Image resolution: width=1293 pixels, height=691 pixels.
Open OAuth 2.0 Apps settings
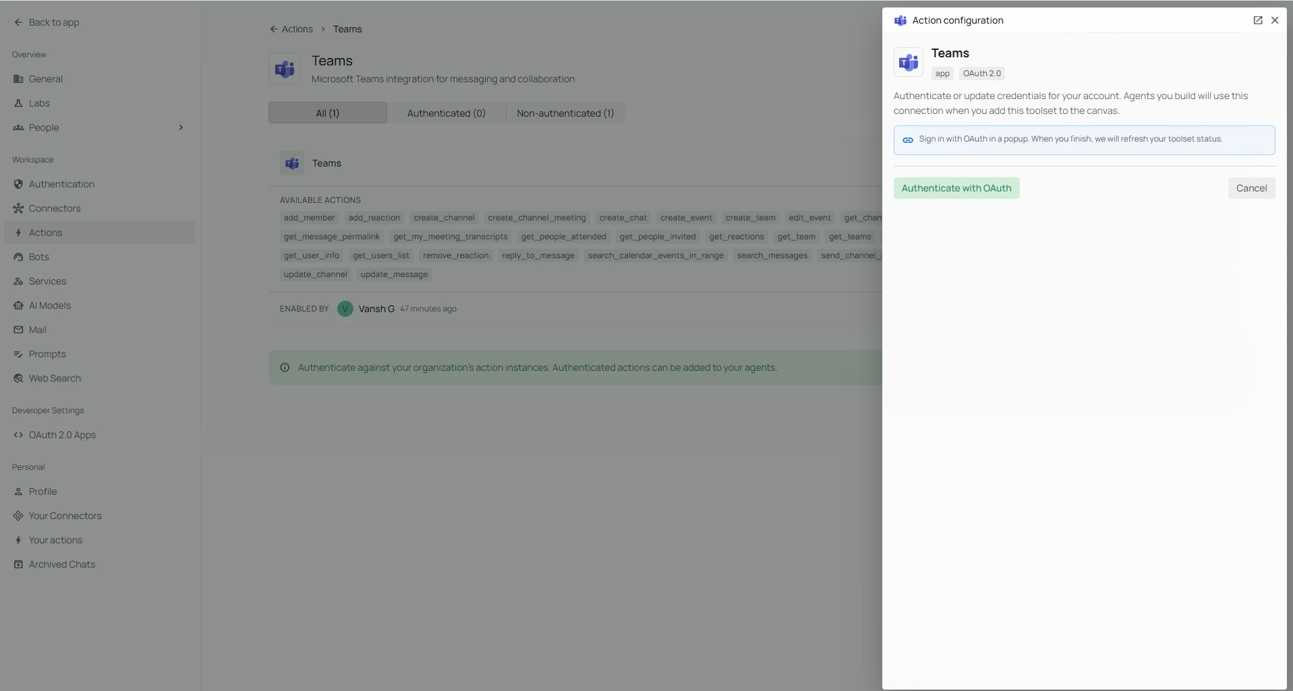point(62,434)
